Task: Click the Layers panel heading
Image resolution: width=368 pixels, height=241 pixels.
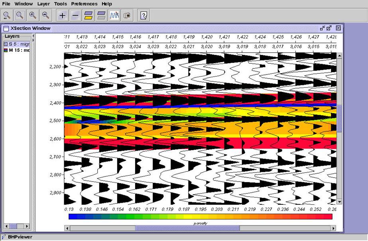Action: pyautogui.click(x=12, y=36)
